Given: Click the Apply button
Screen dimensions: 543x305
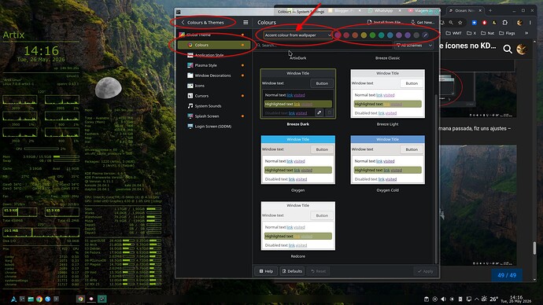Looking at the screenshot, I should tap(425, 271).
